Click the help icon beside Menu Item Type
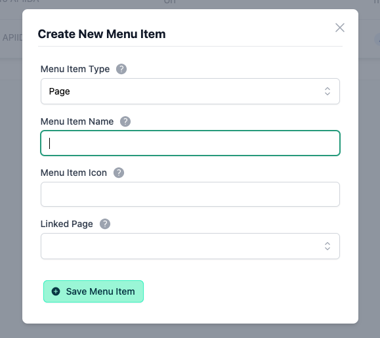Image resolution: width=380 pixels, height=338 pixels. (x=121, y=69)
